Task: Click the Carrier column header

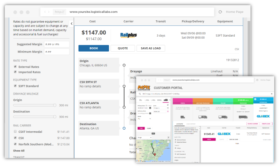Action: point(128,21)
